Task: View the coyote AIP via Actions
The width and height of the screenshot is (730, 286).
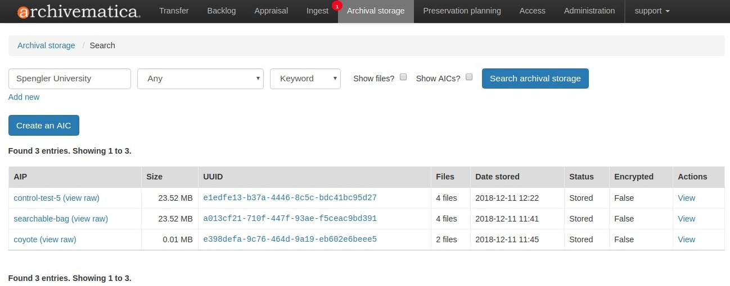Action: 686,239
